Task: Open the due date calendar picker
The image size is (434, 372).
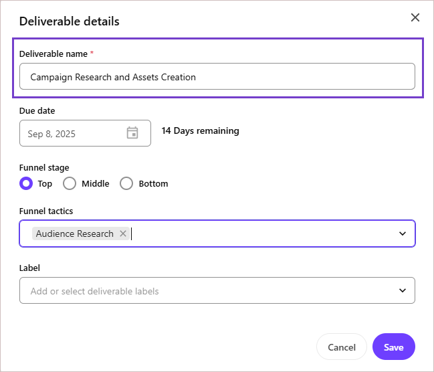Action: coord(132,132)
